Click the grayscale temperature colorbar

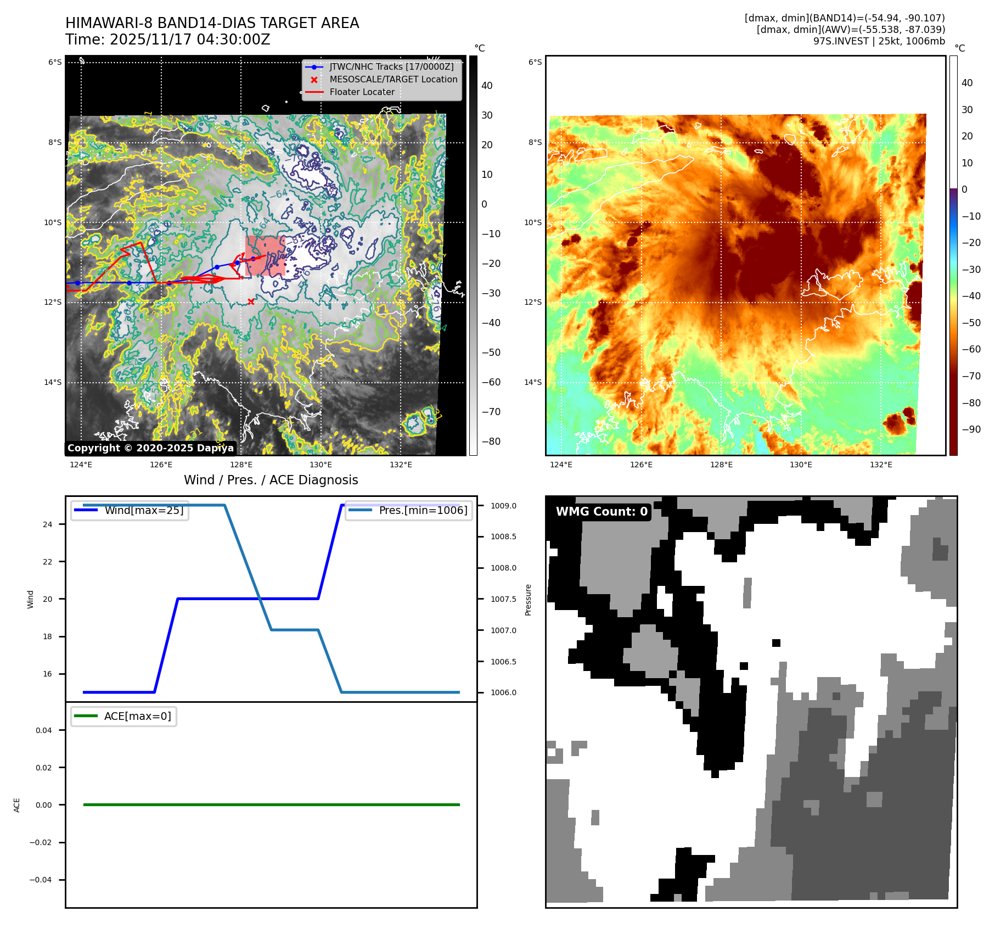point(473,255)
